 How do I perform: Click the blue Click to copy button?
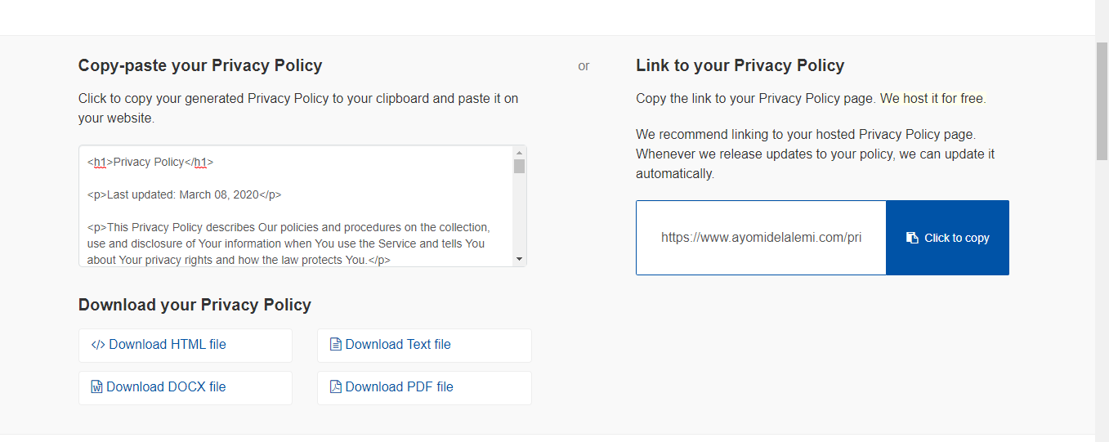tap(947, 238)
